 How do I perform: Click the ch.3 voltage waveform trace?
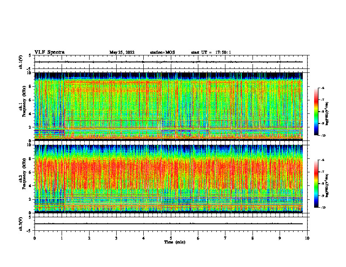click(x=169, y=224)
